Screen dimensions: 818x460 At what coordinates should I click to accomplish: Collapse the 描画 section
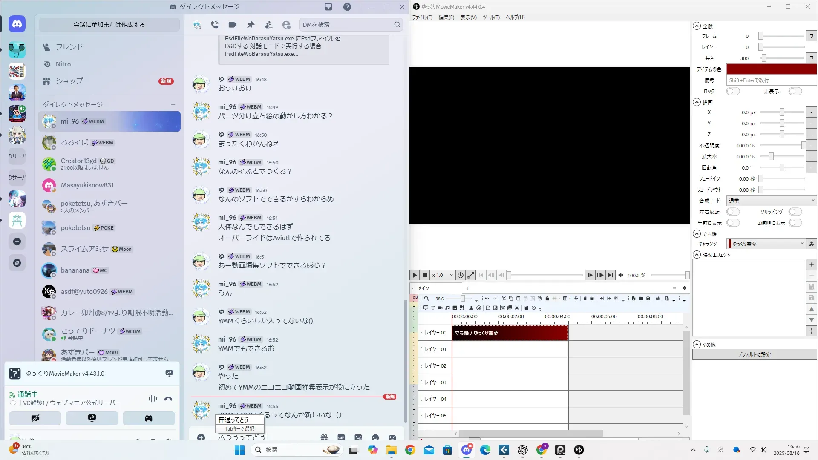[697, 102]
